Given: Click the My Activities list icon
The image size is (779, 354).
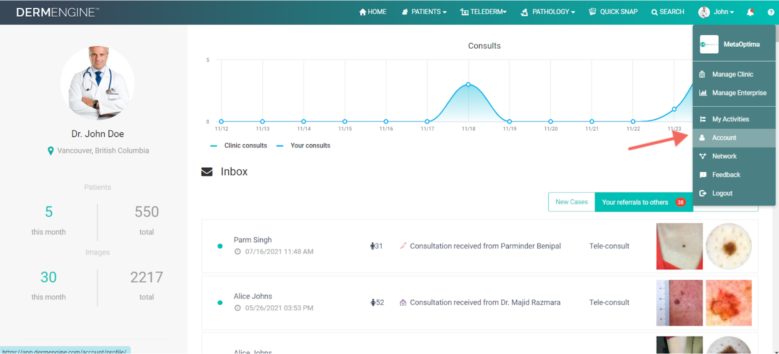Looking at the screenshot, I should (x=702, y=119).
